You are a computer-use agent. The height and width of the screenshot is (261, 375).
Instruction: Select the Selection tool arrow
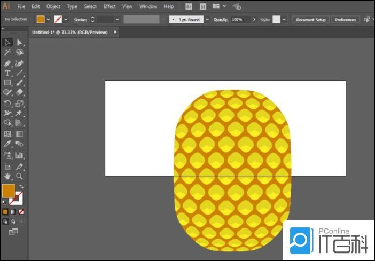coord(7,43)
